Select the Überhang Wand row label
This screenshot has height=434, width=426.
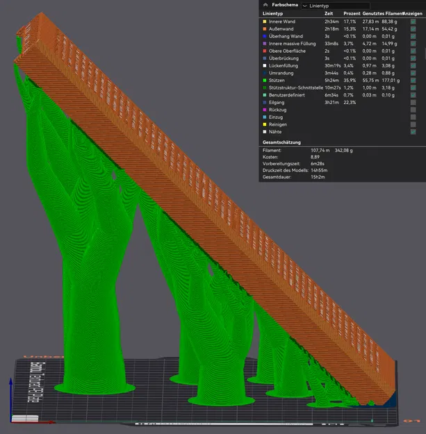[286, 36]
